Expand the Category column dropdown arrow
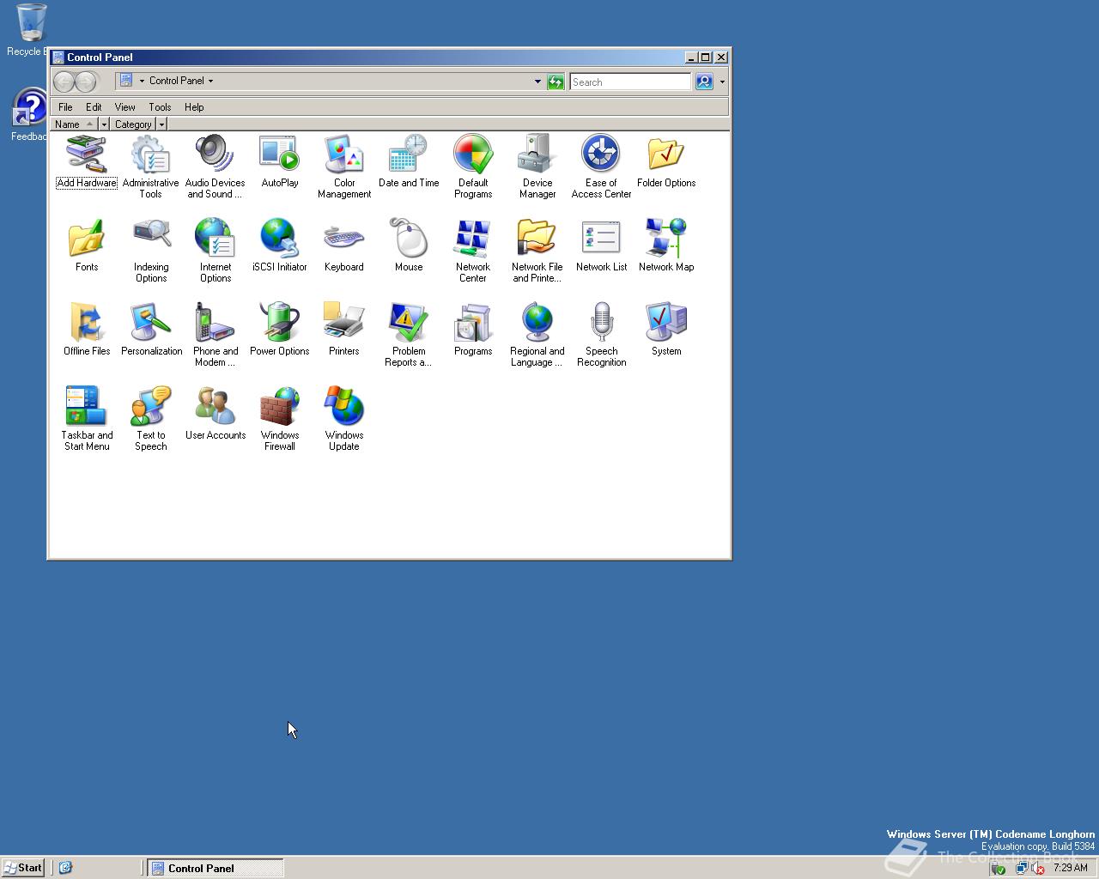The width and height of the screenshot is (1099, 879). (x=161, y=124)
